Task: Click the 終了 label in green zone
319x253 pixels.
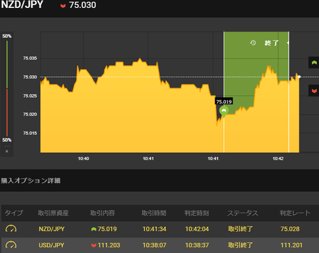Action: point(271,43)
